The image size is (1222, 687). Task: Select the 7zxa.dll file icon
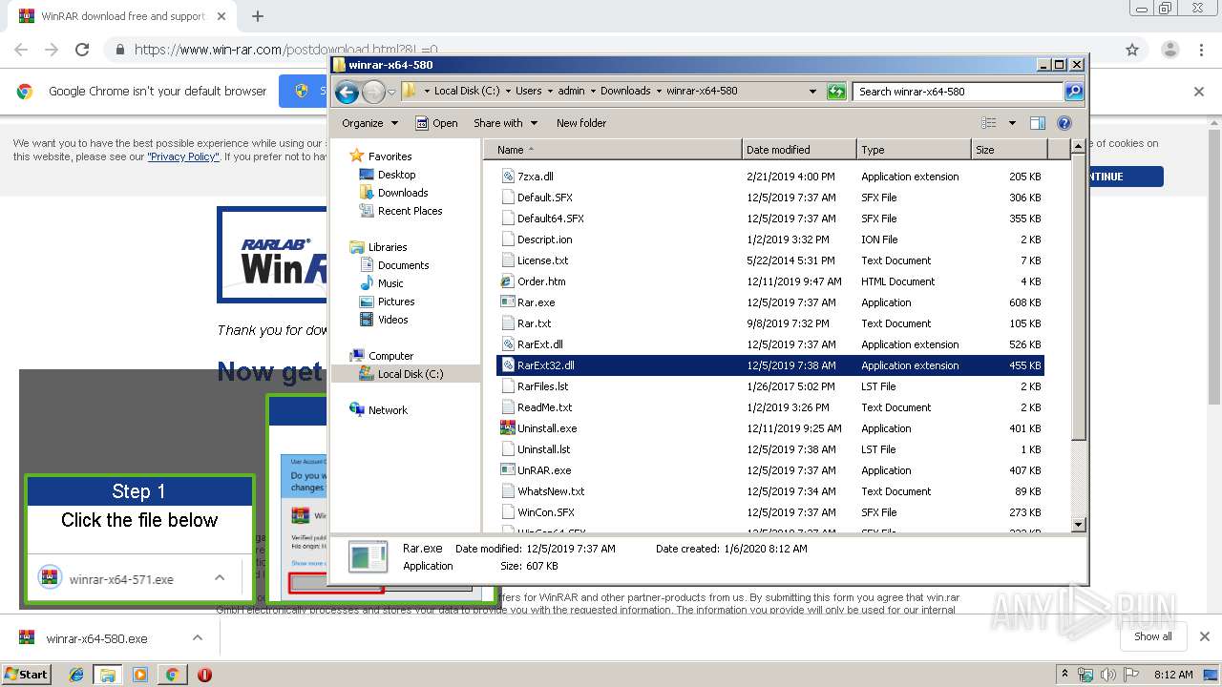tap(508, 177)
